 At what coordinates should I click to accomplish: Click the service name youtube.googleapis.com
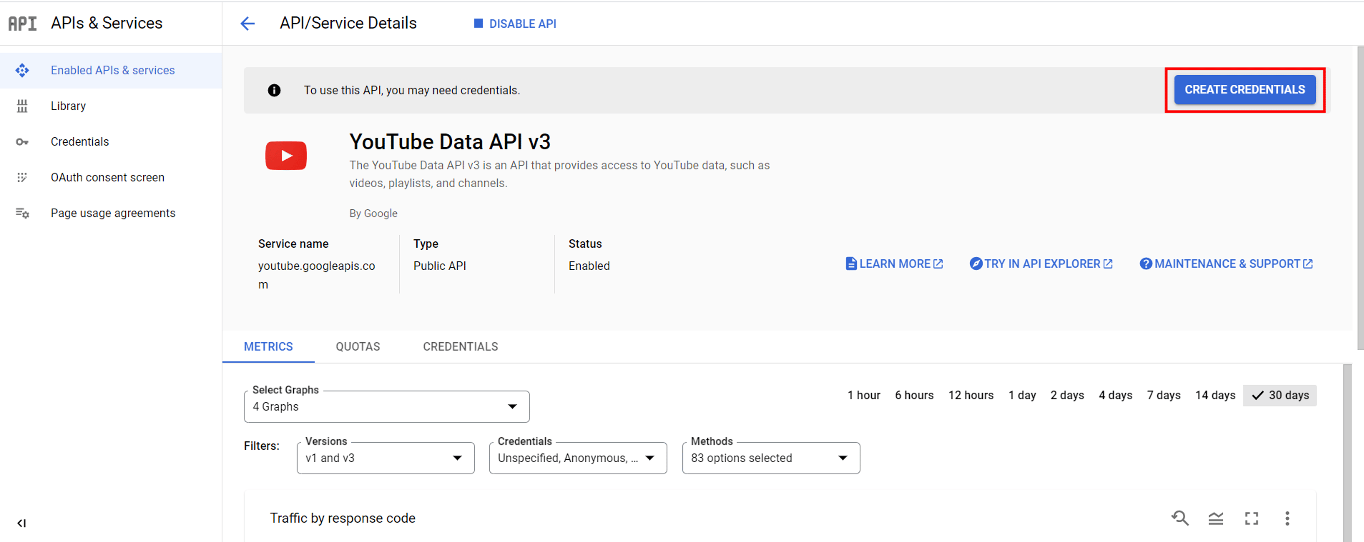click(316, 275)
